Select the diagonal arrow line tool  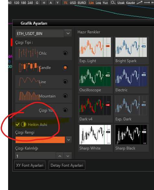[139, 3]
